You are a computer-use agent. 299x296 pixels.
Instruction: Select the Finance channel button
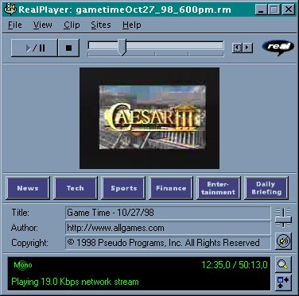[171, 188]
